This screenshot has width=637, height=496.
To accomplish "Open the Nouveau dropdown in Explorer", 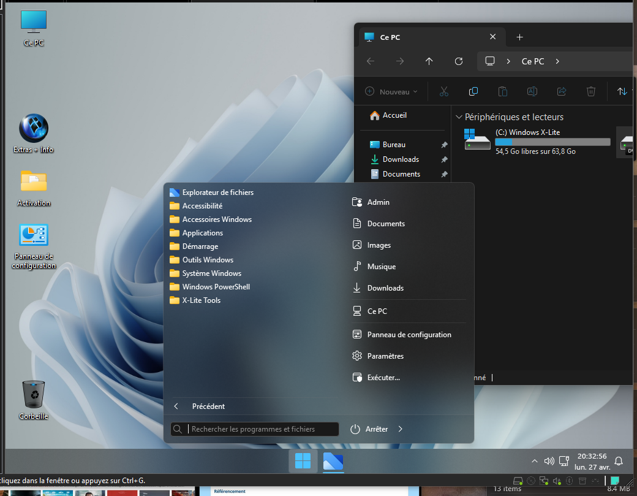I will (391, 91).
